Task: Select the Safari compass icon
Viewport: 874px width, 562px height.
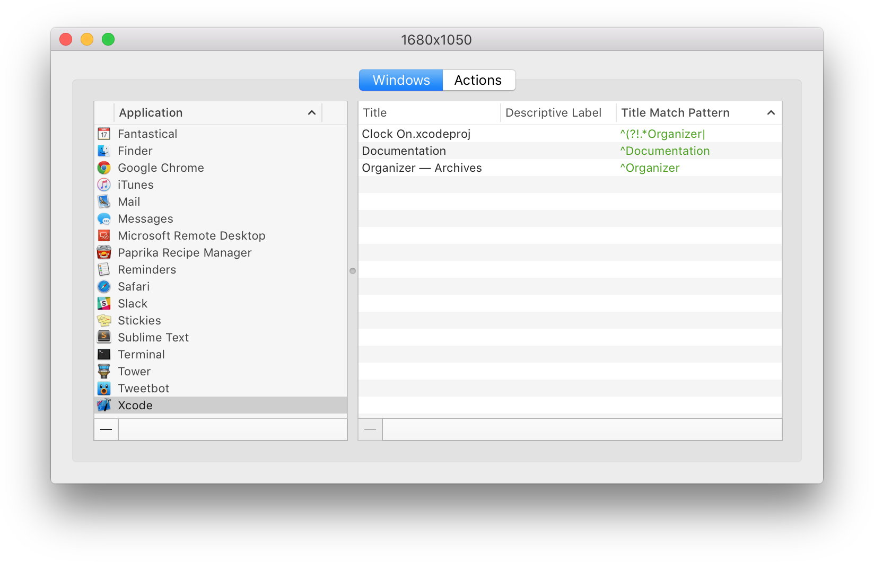Action: [104, 286]
